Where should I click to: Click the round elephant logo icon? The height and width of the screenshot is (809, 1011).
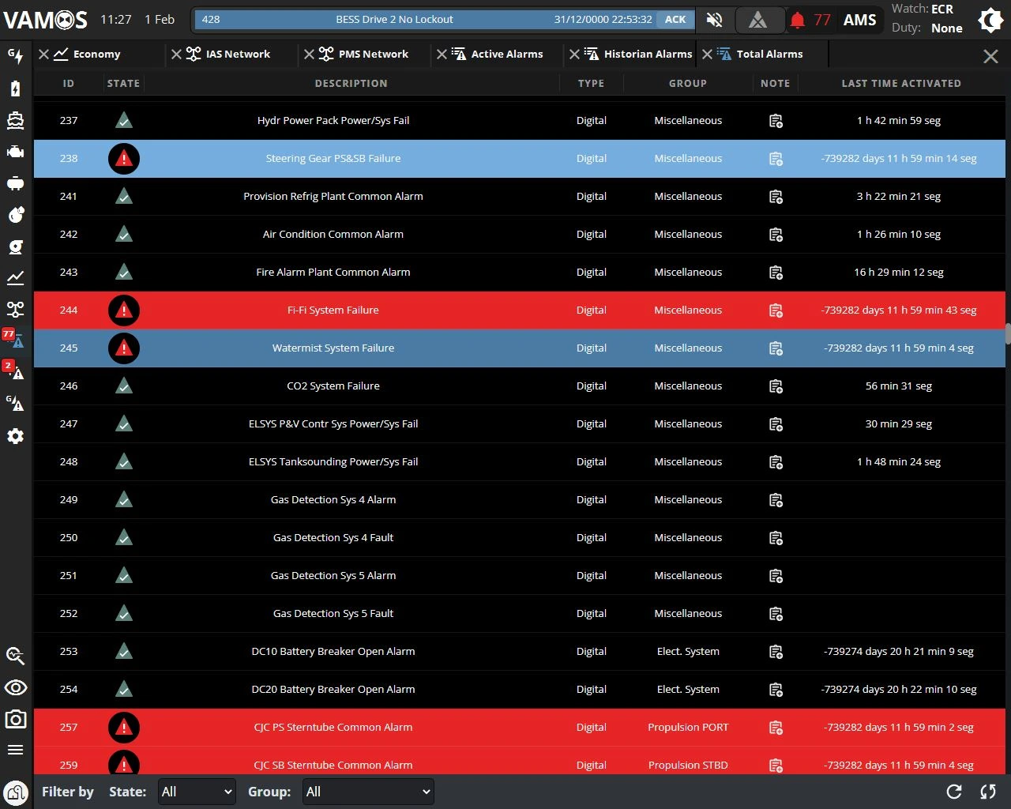click(15, 792)
